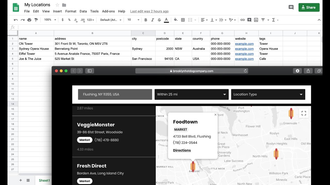Viewport: 330px width, 185px height.
Task: Open Directions link in Foodtown popup
Action: [x=182, y=150]
